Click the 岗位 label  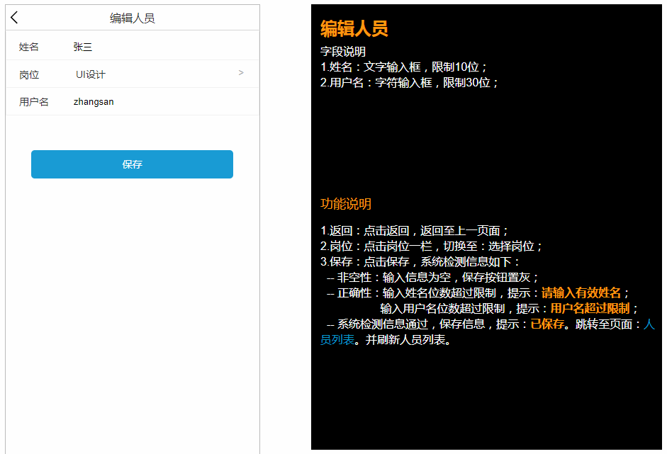click(x=29, y=75)
